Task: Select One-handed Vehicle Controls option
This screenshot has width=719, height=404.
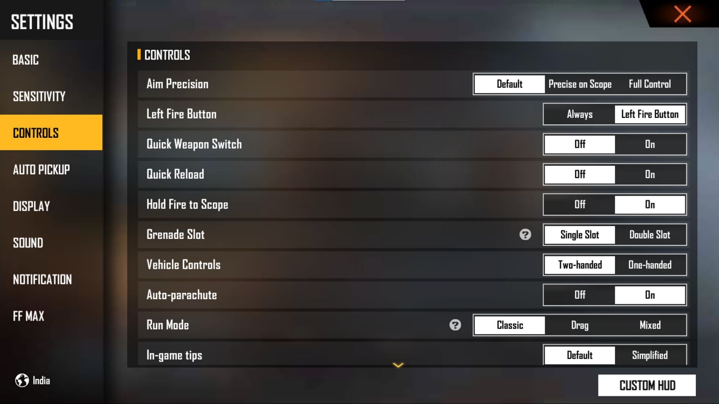Action: 650,265
